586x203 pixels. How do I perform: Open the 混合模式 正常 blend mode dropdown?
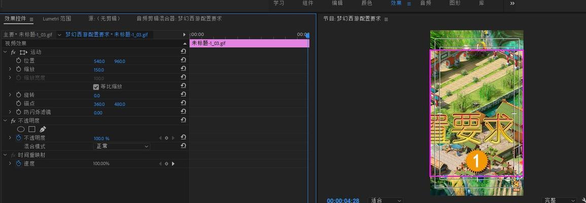[121, 146]
